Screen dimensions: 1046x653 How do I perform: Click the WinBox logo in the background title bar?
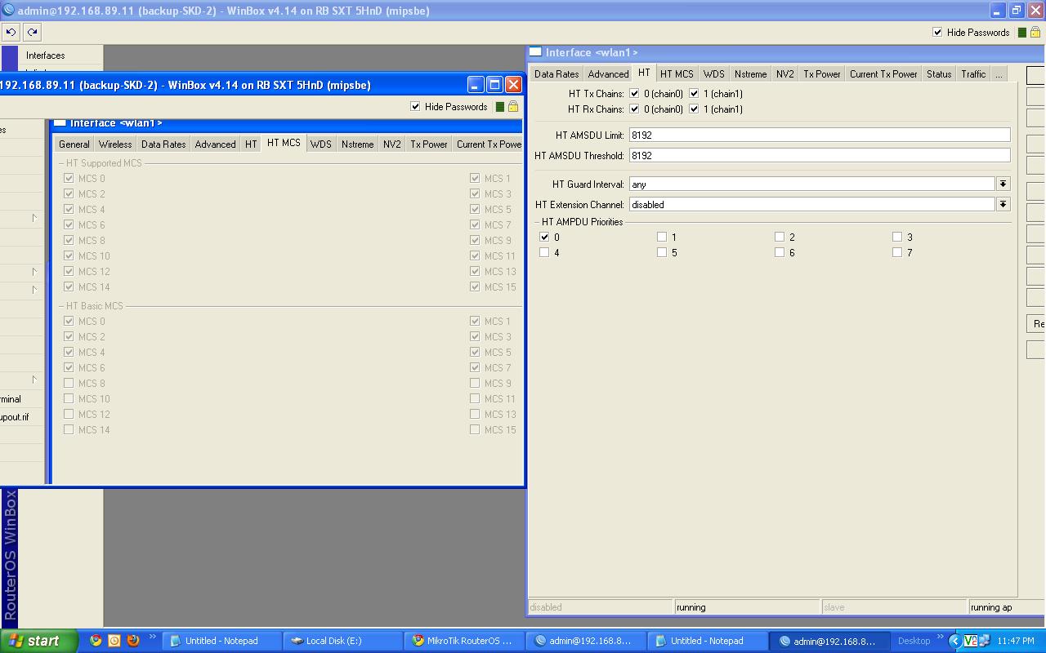point(8,11)
